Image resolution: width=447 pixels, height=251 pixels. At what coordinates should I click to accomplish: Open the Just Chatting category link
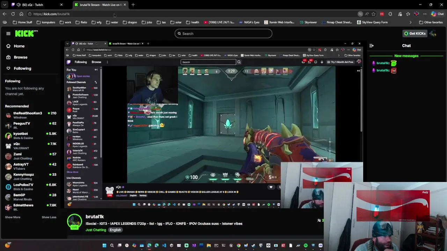pos(96,230)
